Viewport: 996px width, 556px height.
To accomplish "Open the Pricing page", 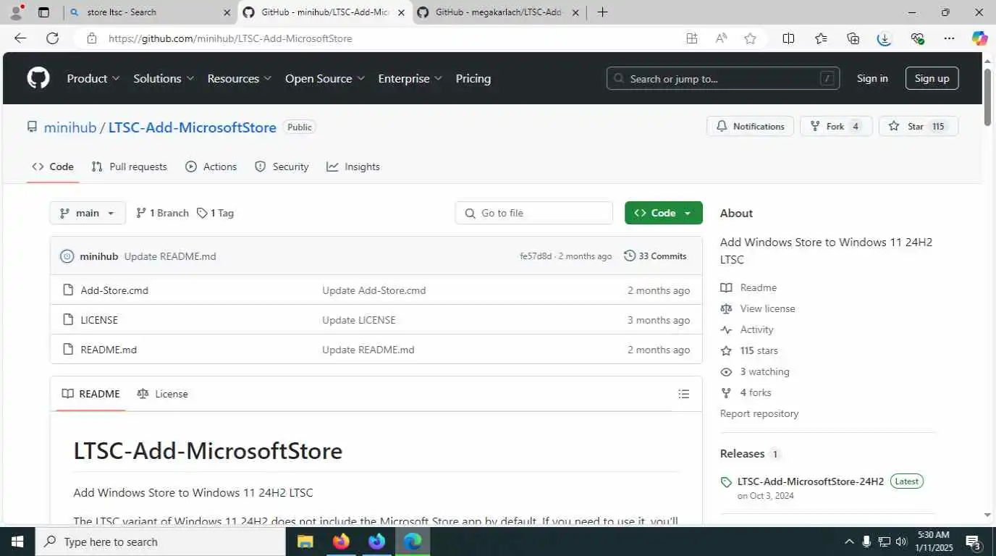I will 473,78.
